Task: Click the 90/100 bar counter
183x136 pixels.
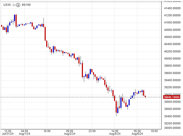Action: coord(26,5)
